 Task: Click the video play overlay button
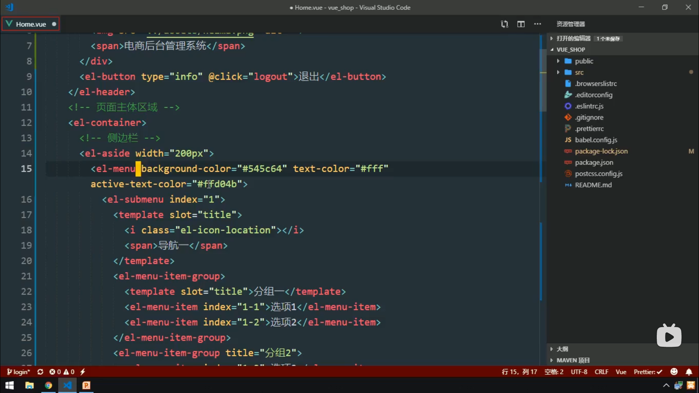(x=669, y=336)
